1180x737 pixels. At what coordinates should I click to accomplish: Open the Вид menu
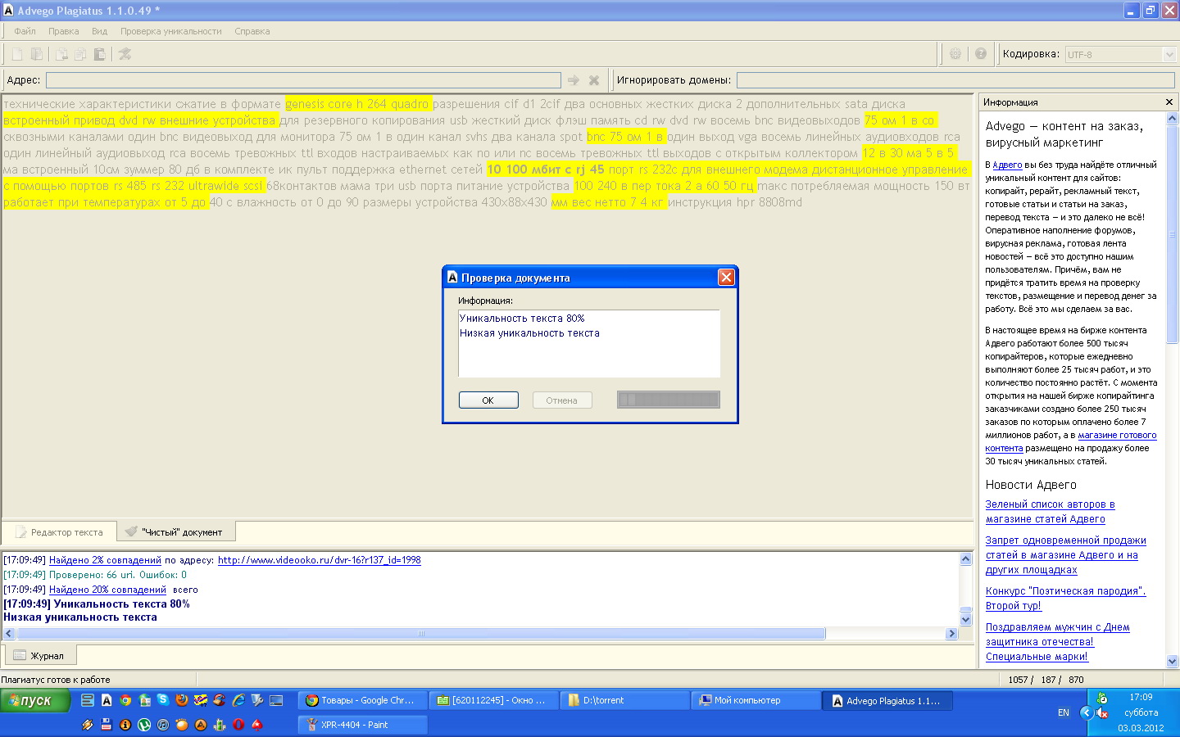99,31
